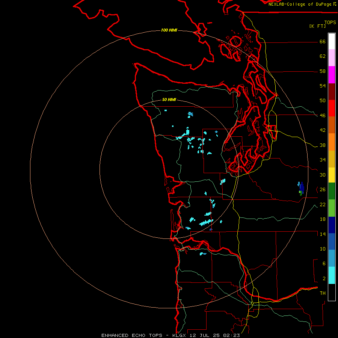Click the '66' legend value

coord(323,42)
